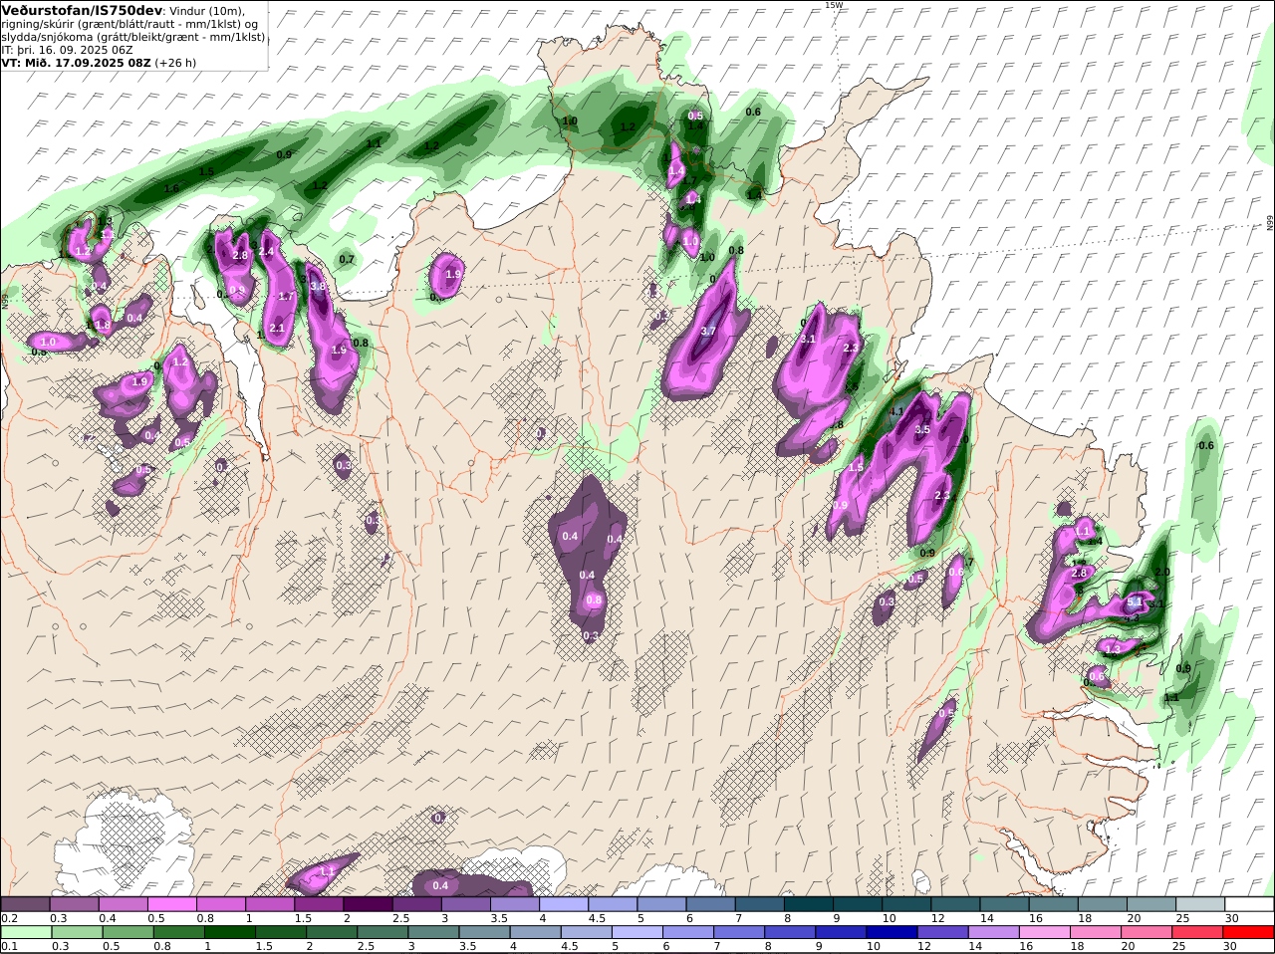This screenshot has height=954, width=1275.
Task: Click the 3.7 snowfall value on the map
Action: [709, 331]
